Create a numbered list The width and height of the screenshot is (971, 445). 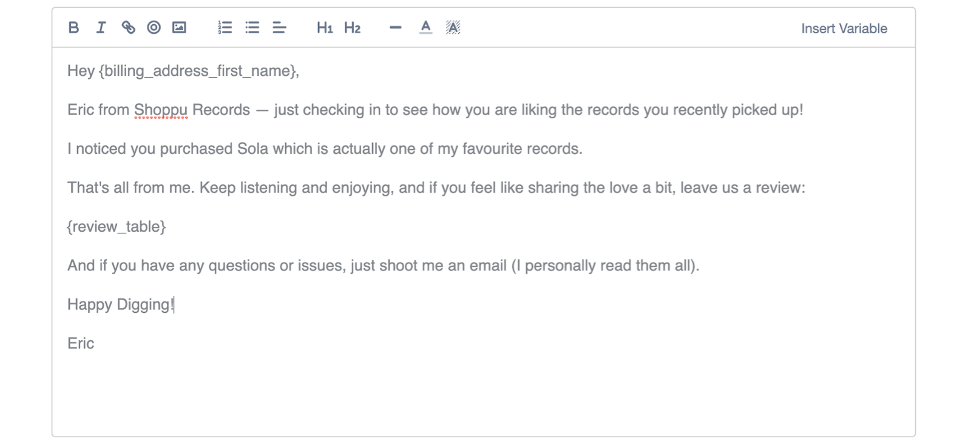pos(225,27)
